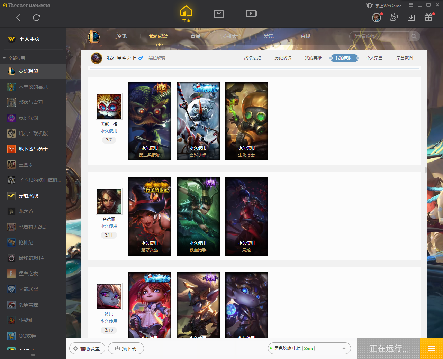Open the 直播 tab
Viewport: 443px width, 359px height.
(x=195, y=36)
